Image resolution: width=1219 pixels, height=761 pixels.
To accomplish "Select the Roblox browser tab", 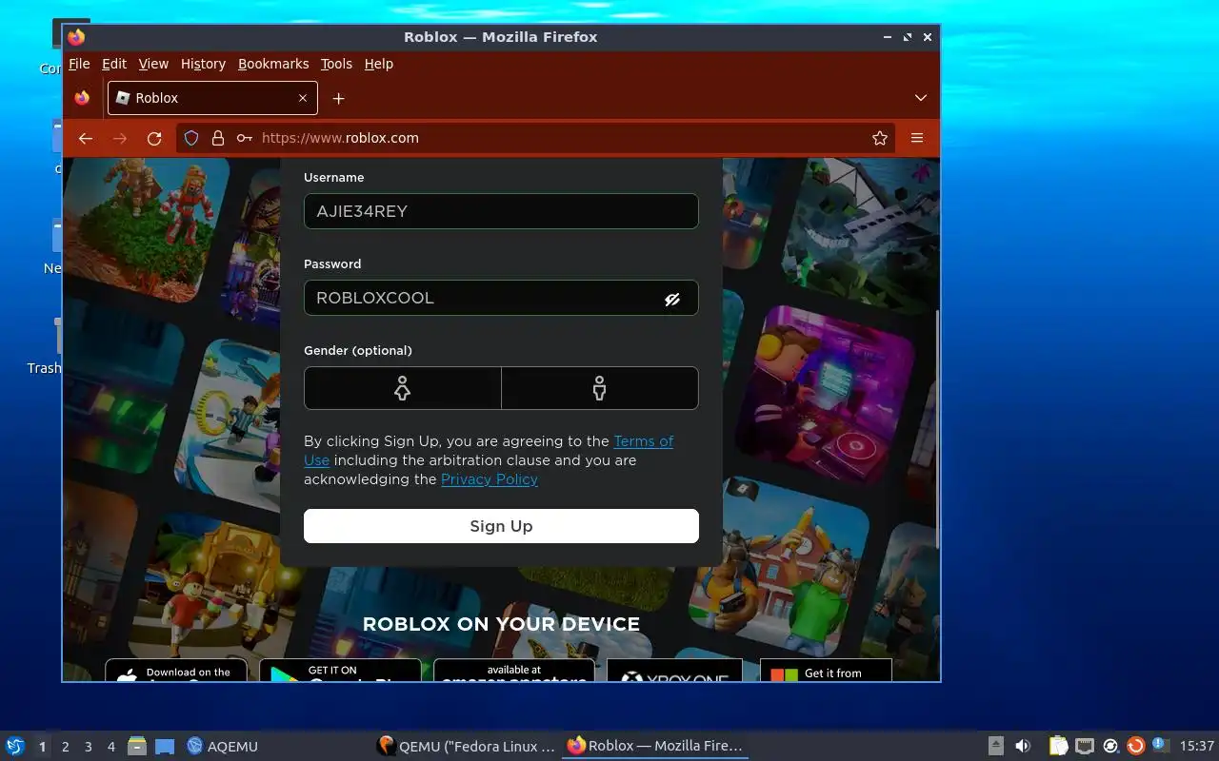I will point(212,98).
